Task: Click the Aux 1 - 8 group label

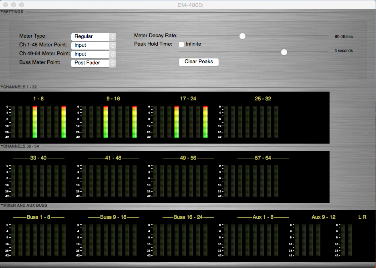Action: [x=263, y=217]
